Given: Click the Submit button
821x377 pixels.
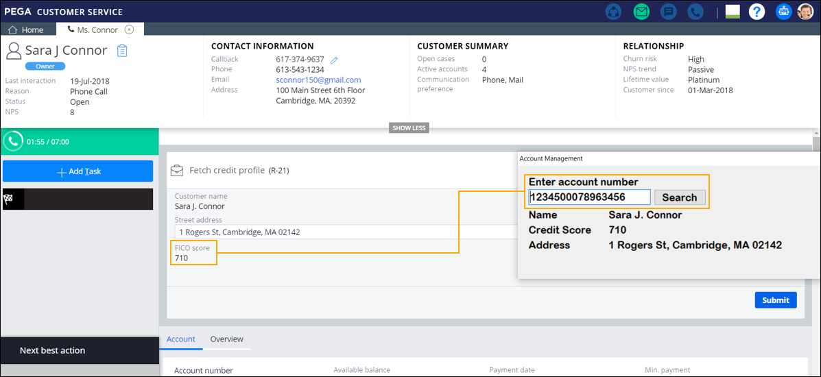Looking at the screenshot, I should [x=775, y=300].
